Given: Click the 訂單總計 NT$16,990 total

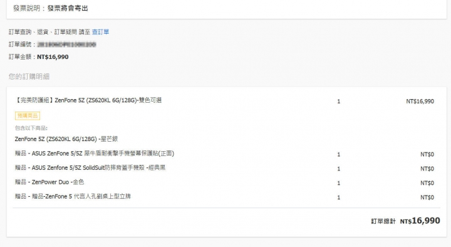Looking at the screenshot, I should point(405,221).
